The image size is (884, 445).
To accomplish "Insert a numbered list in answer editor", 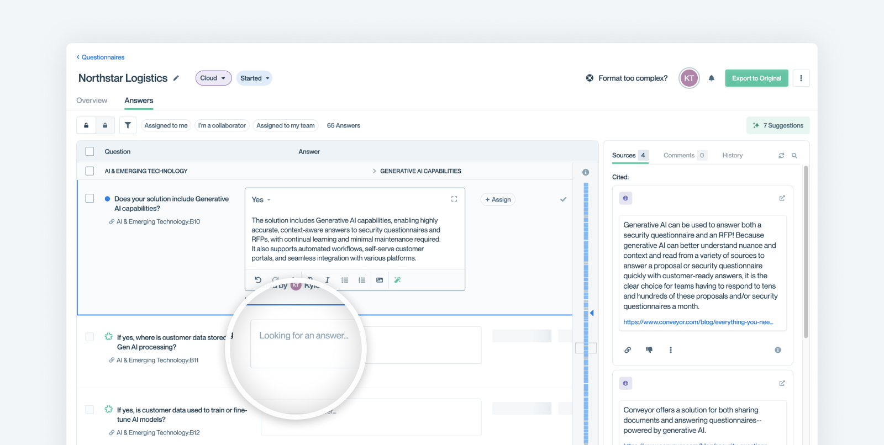I will [x=362, y=280].
